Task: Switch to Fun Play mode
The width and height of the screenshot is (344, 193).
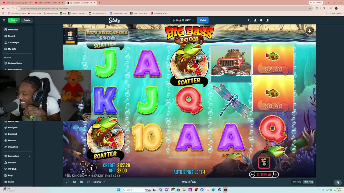Action: click(x=297, y=182)
